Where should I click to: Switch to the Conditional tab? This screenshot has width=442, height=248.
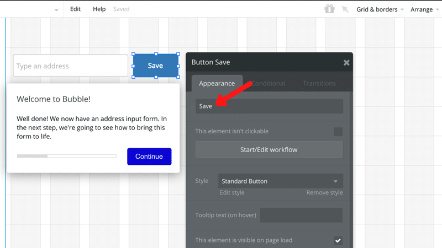tap(268, 83)
